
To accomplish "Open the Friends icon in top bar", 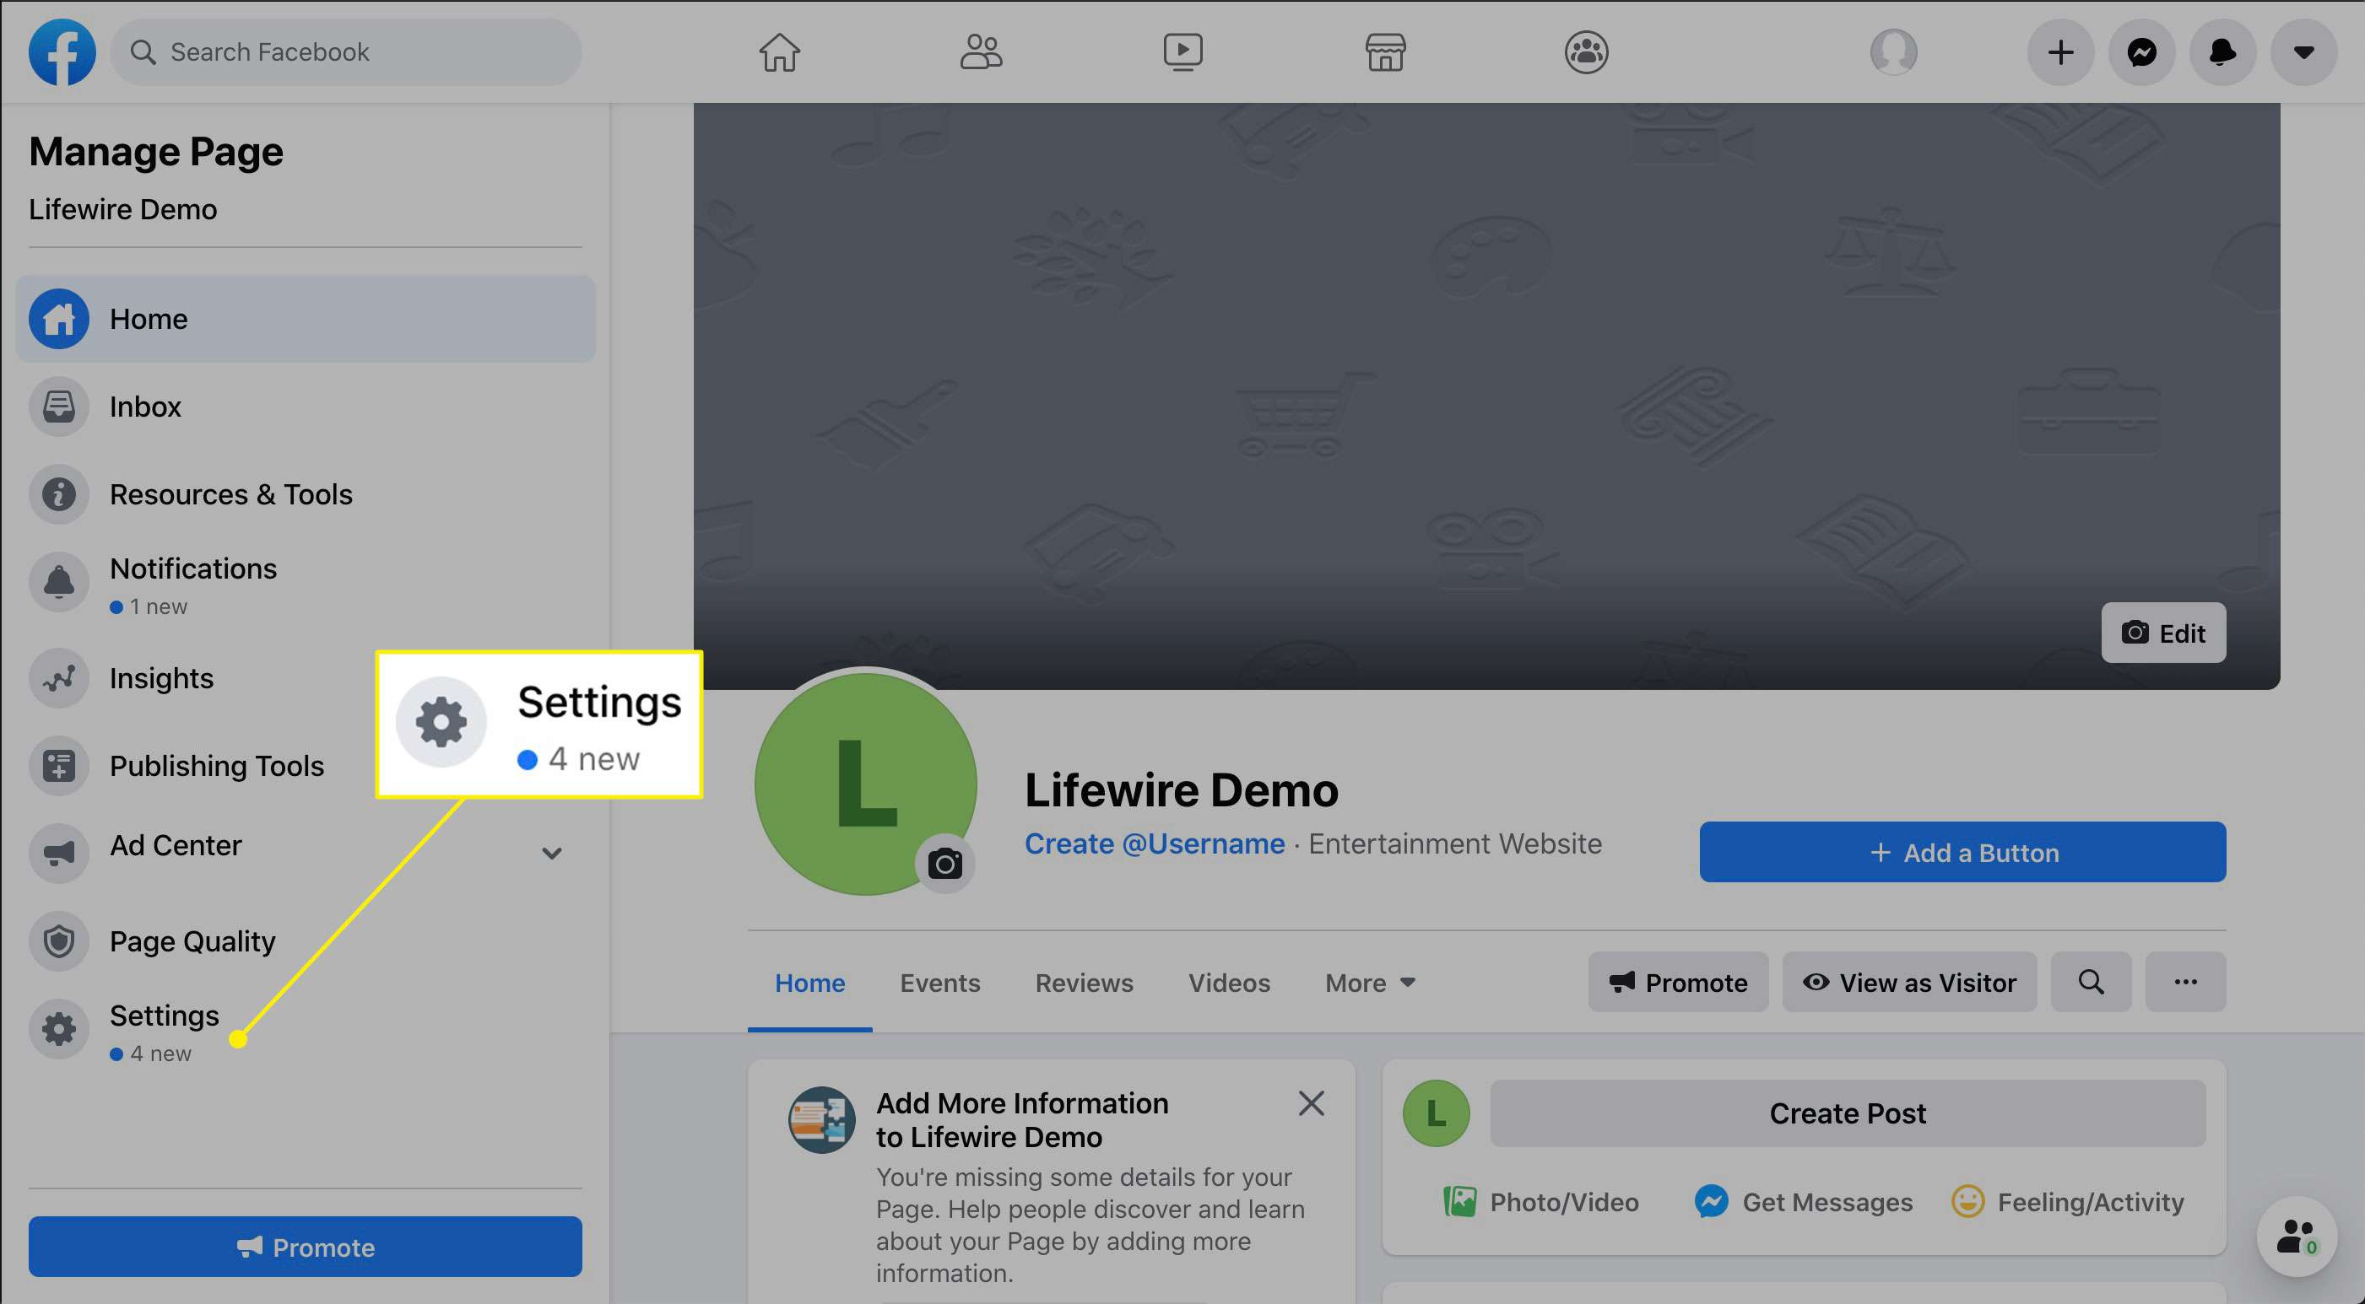I will point(981,52).
